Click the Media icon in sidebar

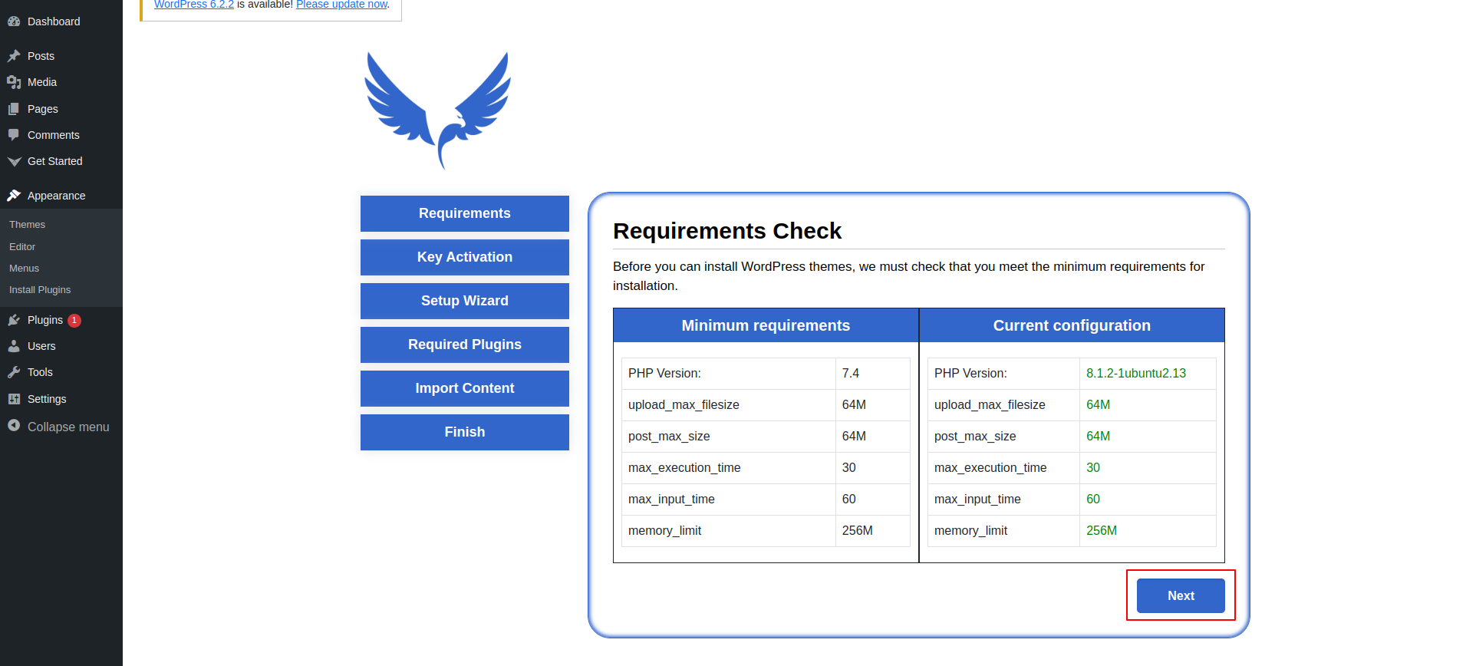[14, 82]
